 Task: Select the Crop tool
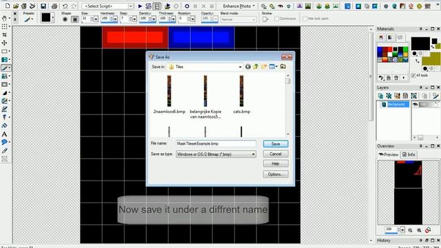[4, 34]
